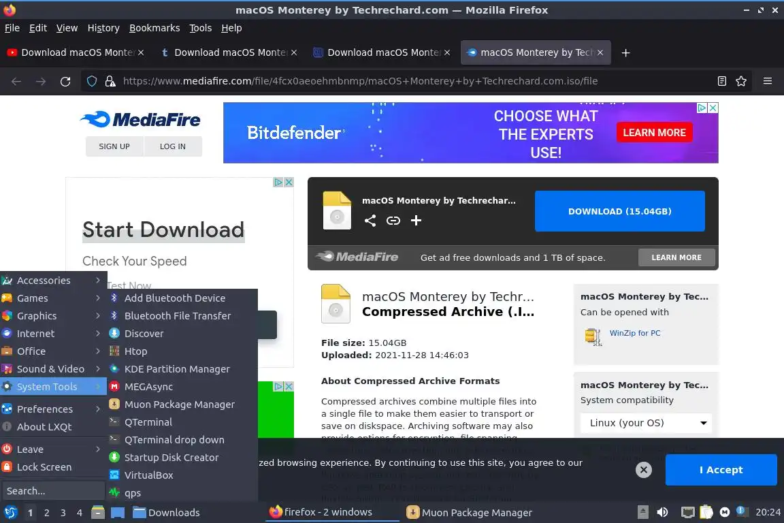
Task: Click the removable media eject tray icon
Action: (643, 512)
